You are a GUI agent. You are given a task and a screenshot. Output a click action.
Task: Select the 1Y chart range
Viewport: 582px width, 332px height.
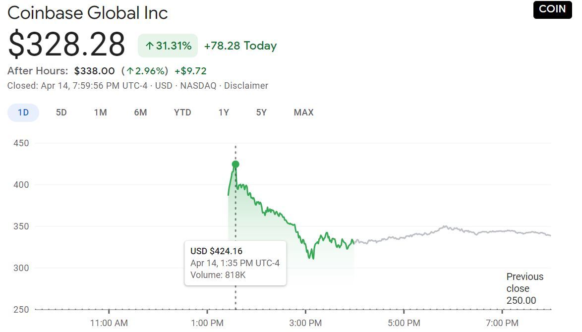(224, 112)
